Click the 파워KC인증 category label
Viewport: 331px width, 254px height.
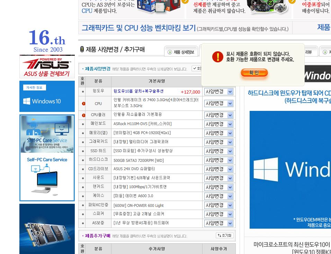coord(98,204)
